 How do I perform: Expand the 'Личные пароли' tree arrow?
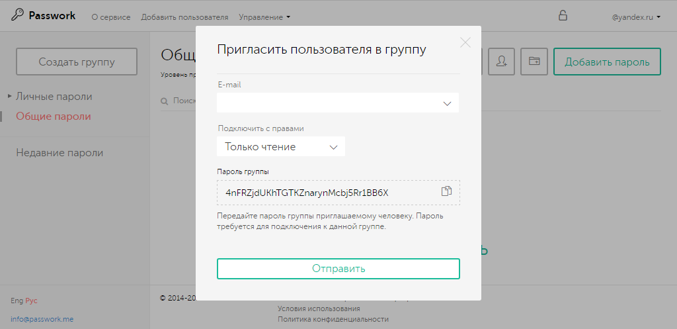(x=9, y=96)
